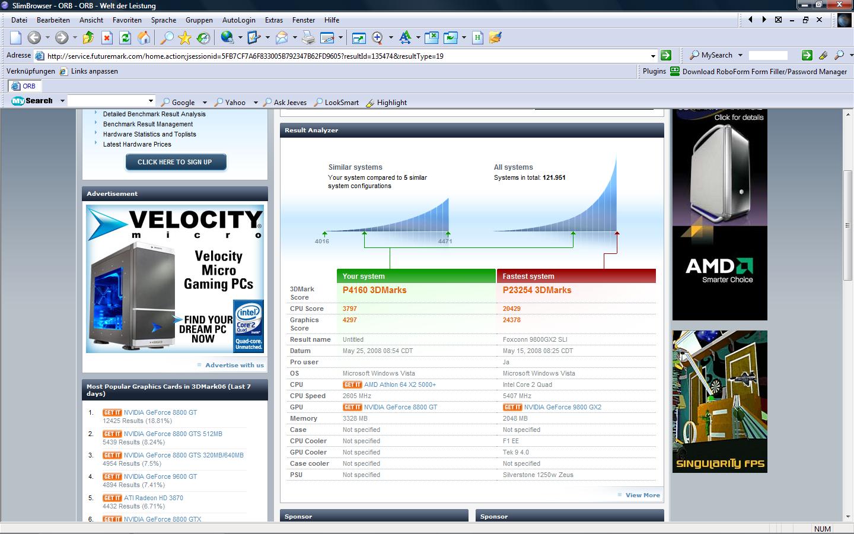Screen dimensions: 854x534
Task: Open the Google search options arrow
Action: point(205,103)
